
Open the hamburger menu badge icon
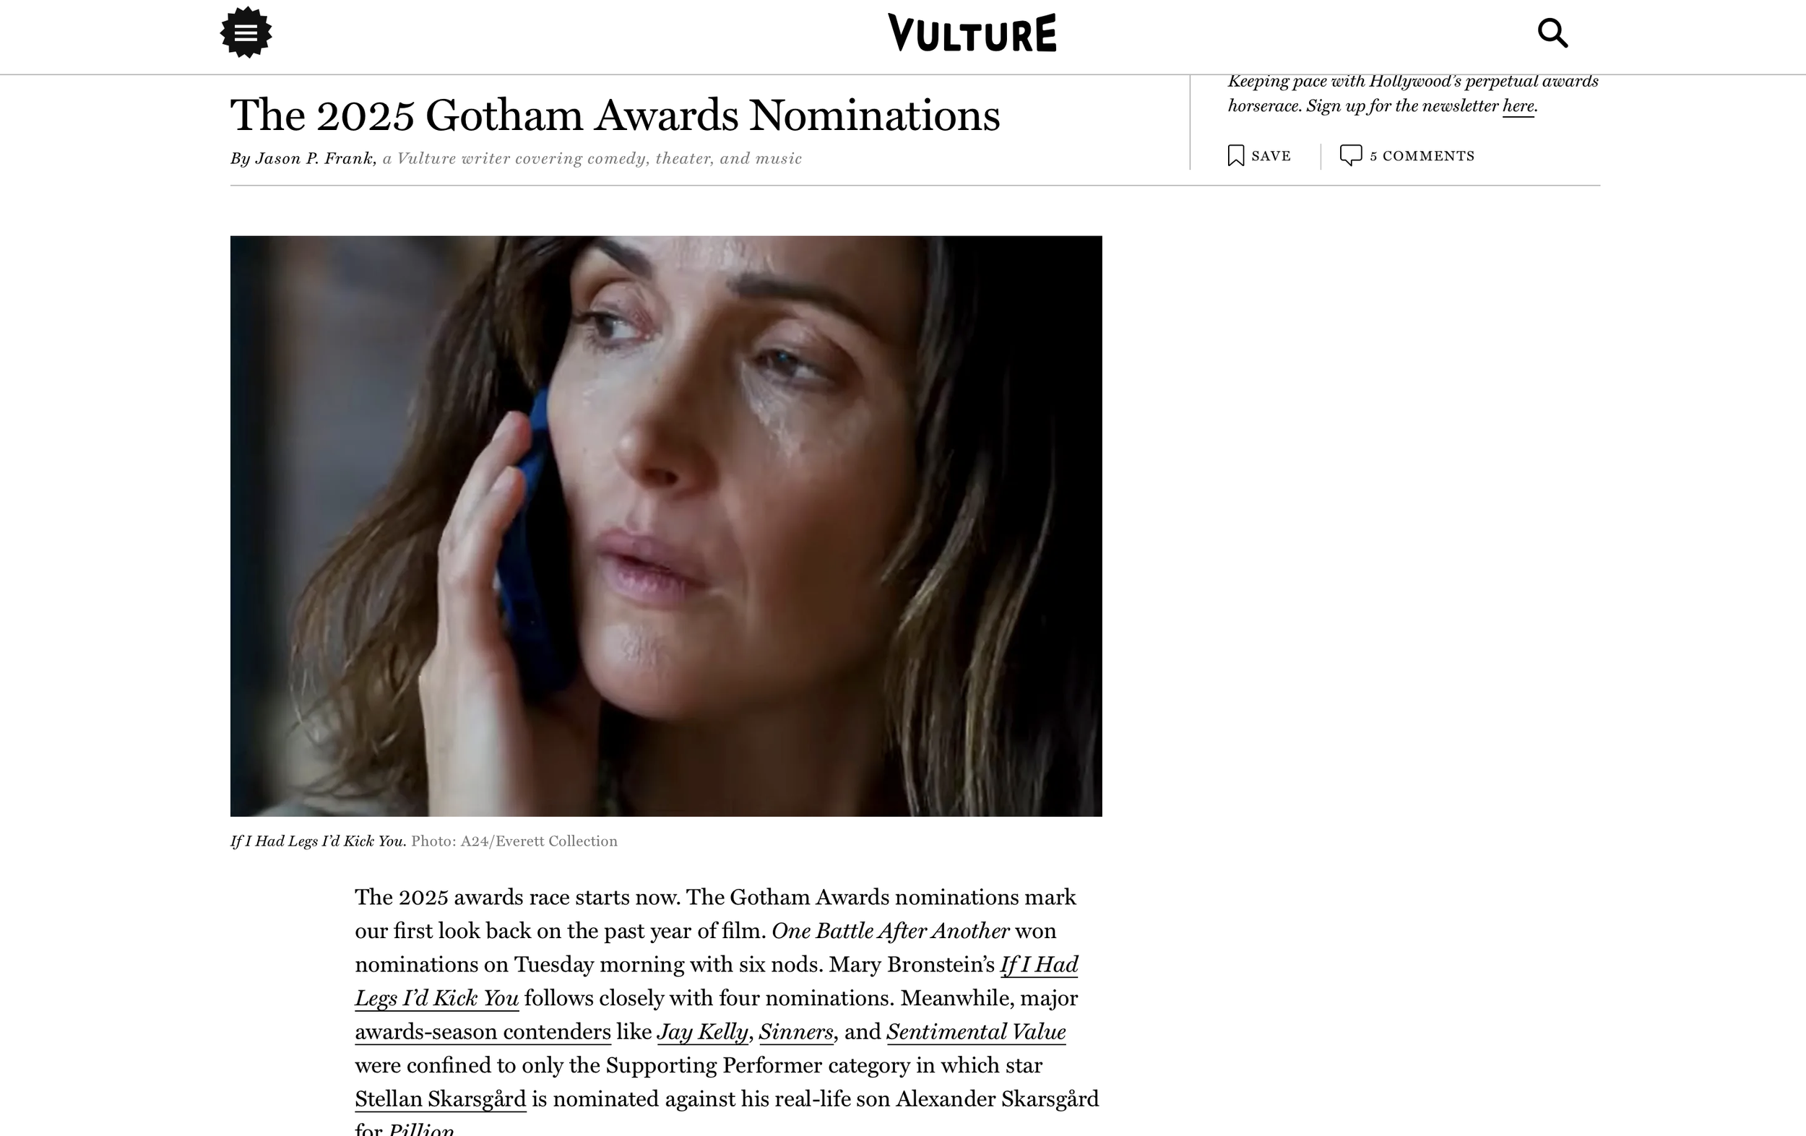tap(246, 32)
